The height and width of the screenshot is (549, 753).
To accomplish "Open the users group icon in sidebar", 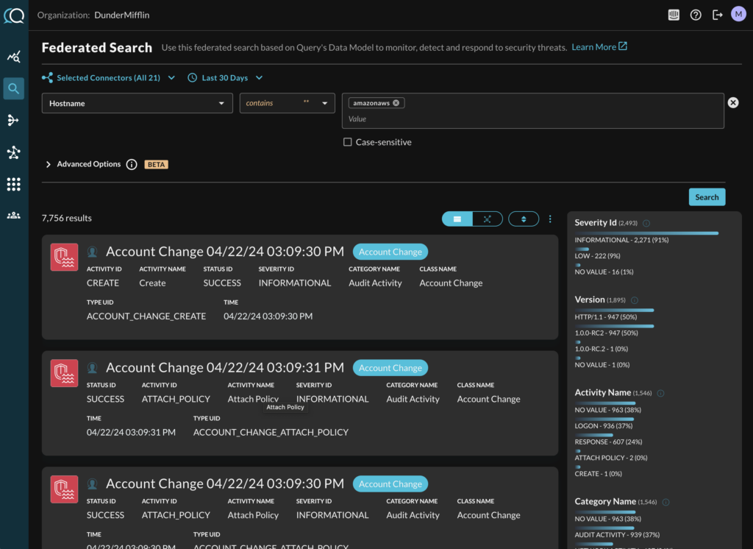I will (x=13, y=216).
